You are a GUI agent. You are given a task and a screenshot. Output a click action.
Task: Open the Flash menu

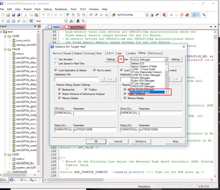pos(38,9)
